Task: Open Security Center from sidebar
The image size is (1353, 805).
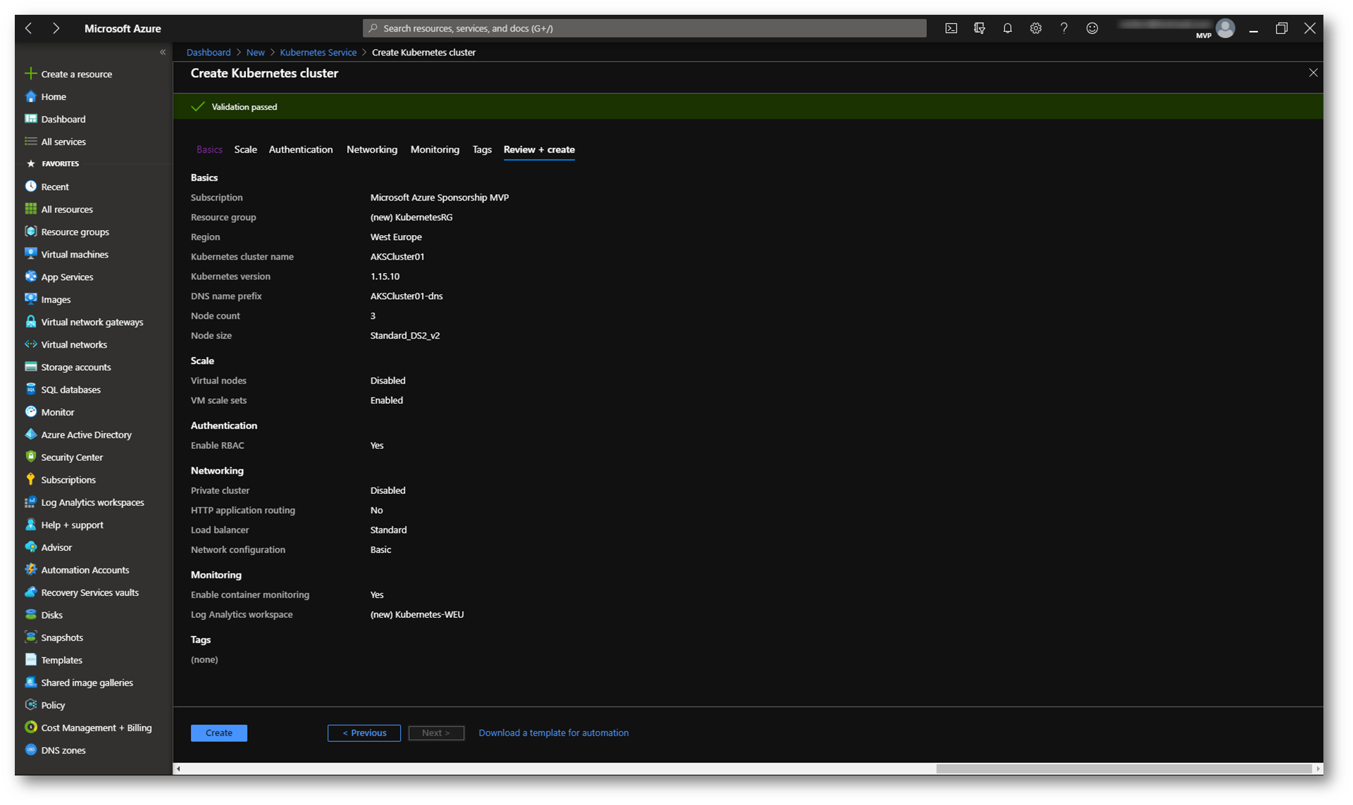Action: point(71,457)
